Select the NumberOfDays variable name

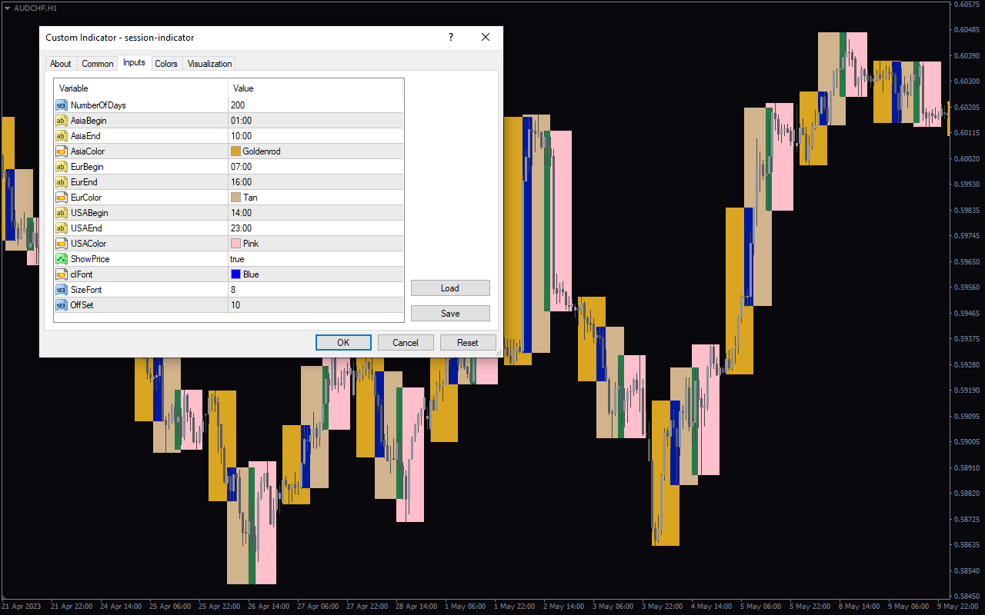pyautogui.click(x=98, y=105)
